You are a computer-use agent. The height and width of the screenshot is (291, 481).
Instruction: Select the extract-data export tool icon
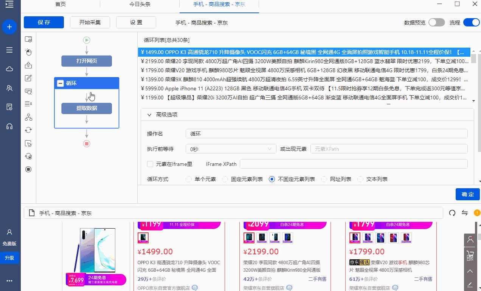tap(28, 65)
